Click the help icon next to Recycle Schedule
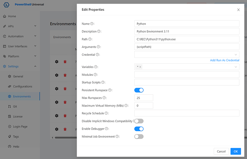Image resolution: width=247 pixels, height=159 pixels. (106, 113)
